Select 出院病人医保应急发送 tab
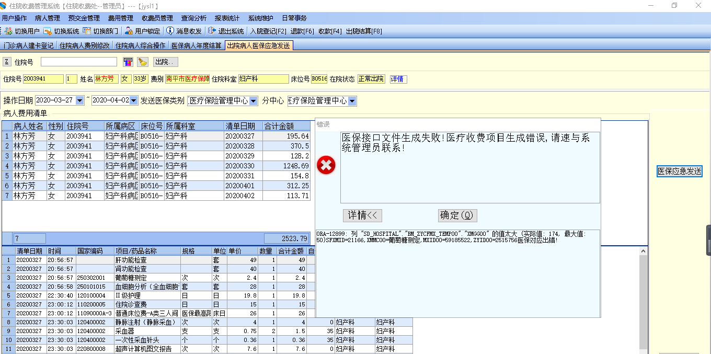Screen dimensions: 711x354 pos(259,45)
